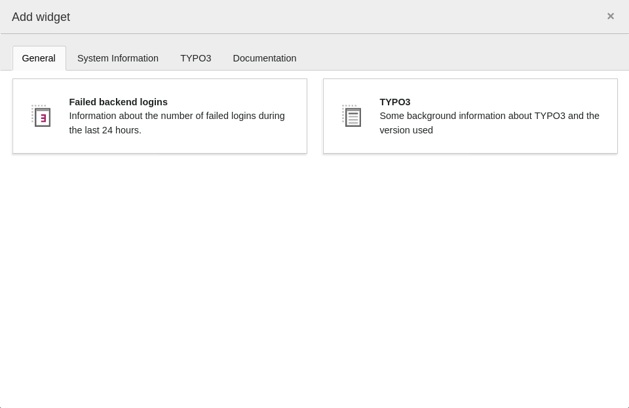This screenshot has width=629, height=408.
Task: Go to the Documentation tab
Action: coord(264,58)
